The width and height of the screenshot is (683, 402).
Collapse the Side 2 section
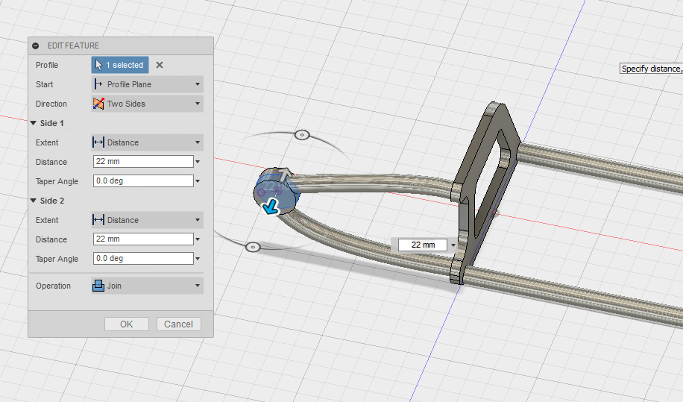point(34,201)
